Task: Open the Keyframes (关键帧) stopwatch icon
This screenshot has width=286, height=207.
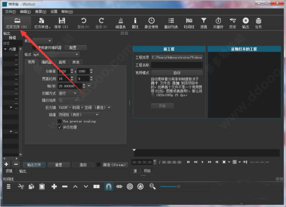Action: point(218,23)
